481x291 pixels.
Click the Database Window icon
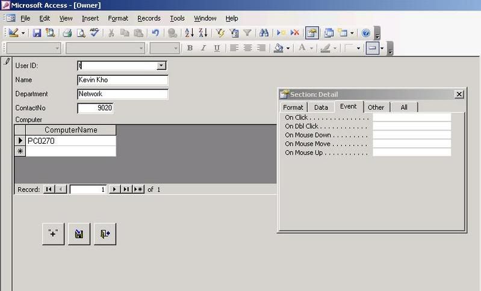point(329,33)
